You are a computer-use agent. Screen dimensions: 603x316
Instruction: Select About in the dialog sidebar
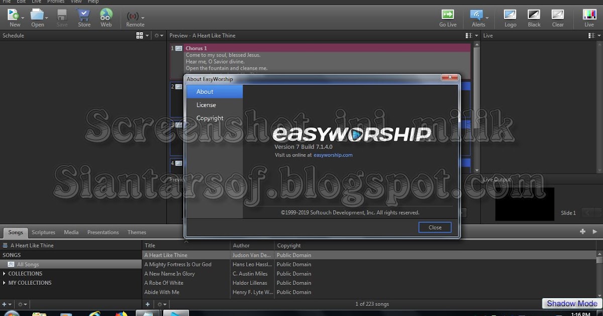coord(215,92)
